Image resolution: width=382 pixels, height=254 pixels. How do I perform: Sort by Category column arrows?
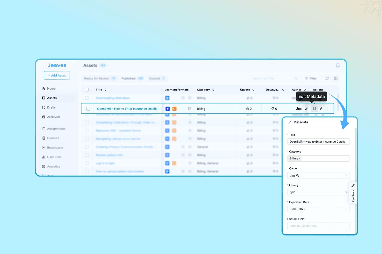click(x=213, y=90)
